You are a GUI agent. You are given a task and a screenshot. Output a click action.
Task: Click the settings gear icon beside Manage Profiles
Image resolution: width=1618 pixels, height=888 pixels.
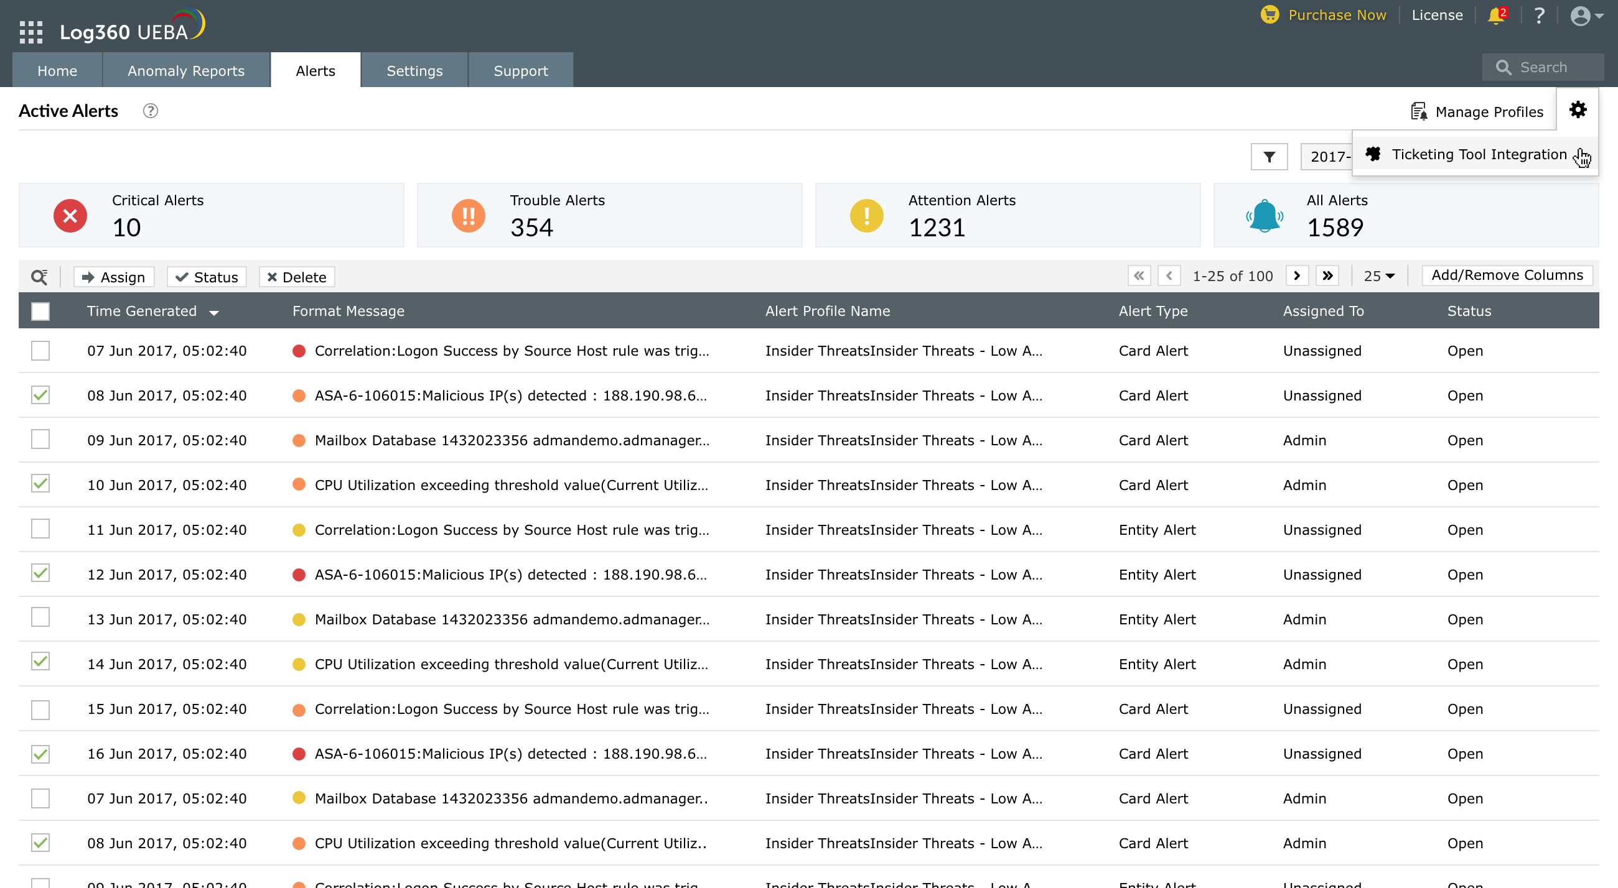(1578, 110)
